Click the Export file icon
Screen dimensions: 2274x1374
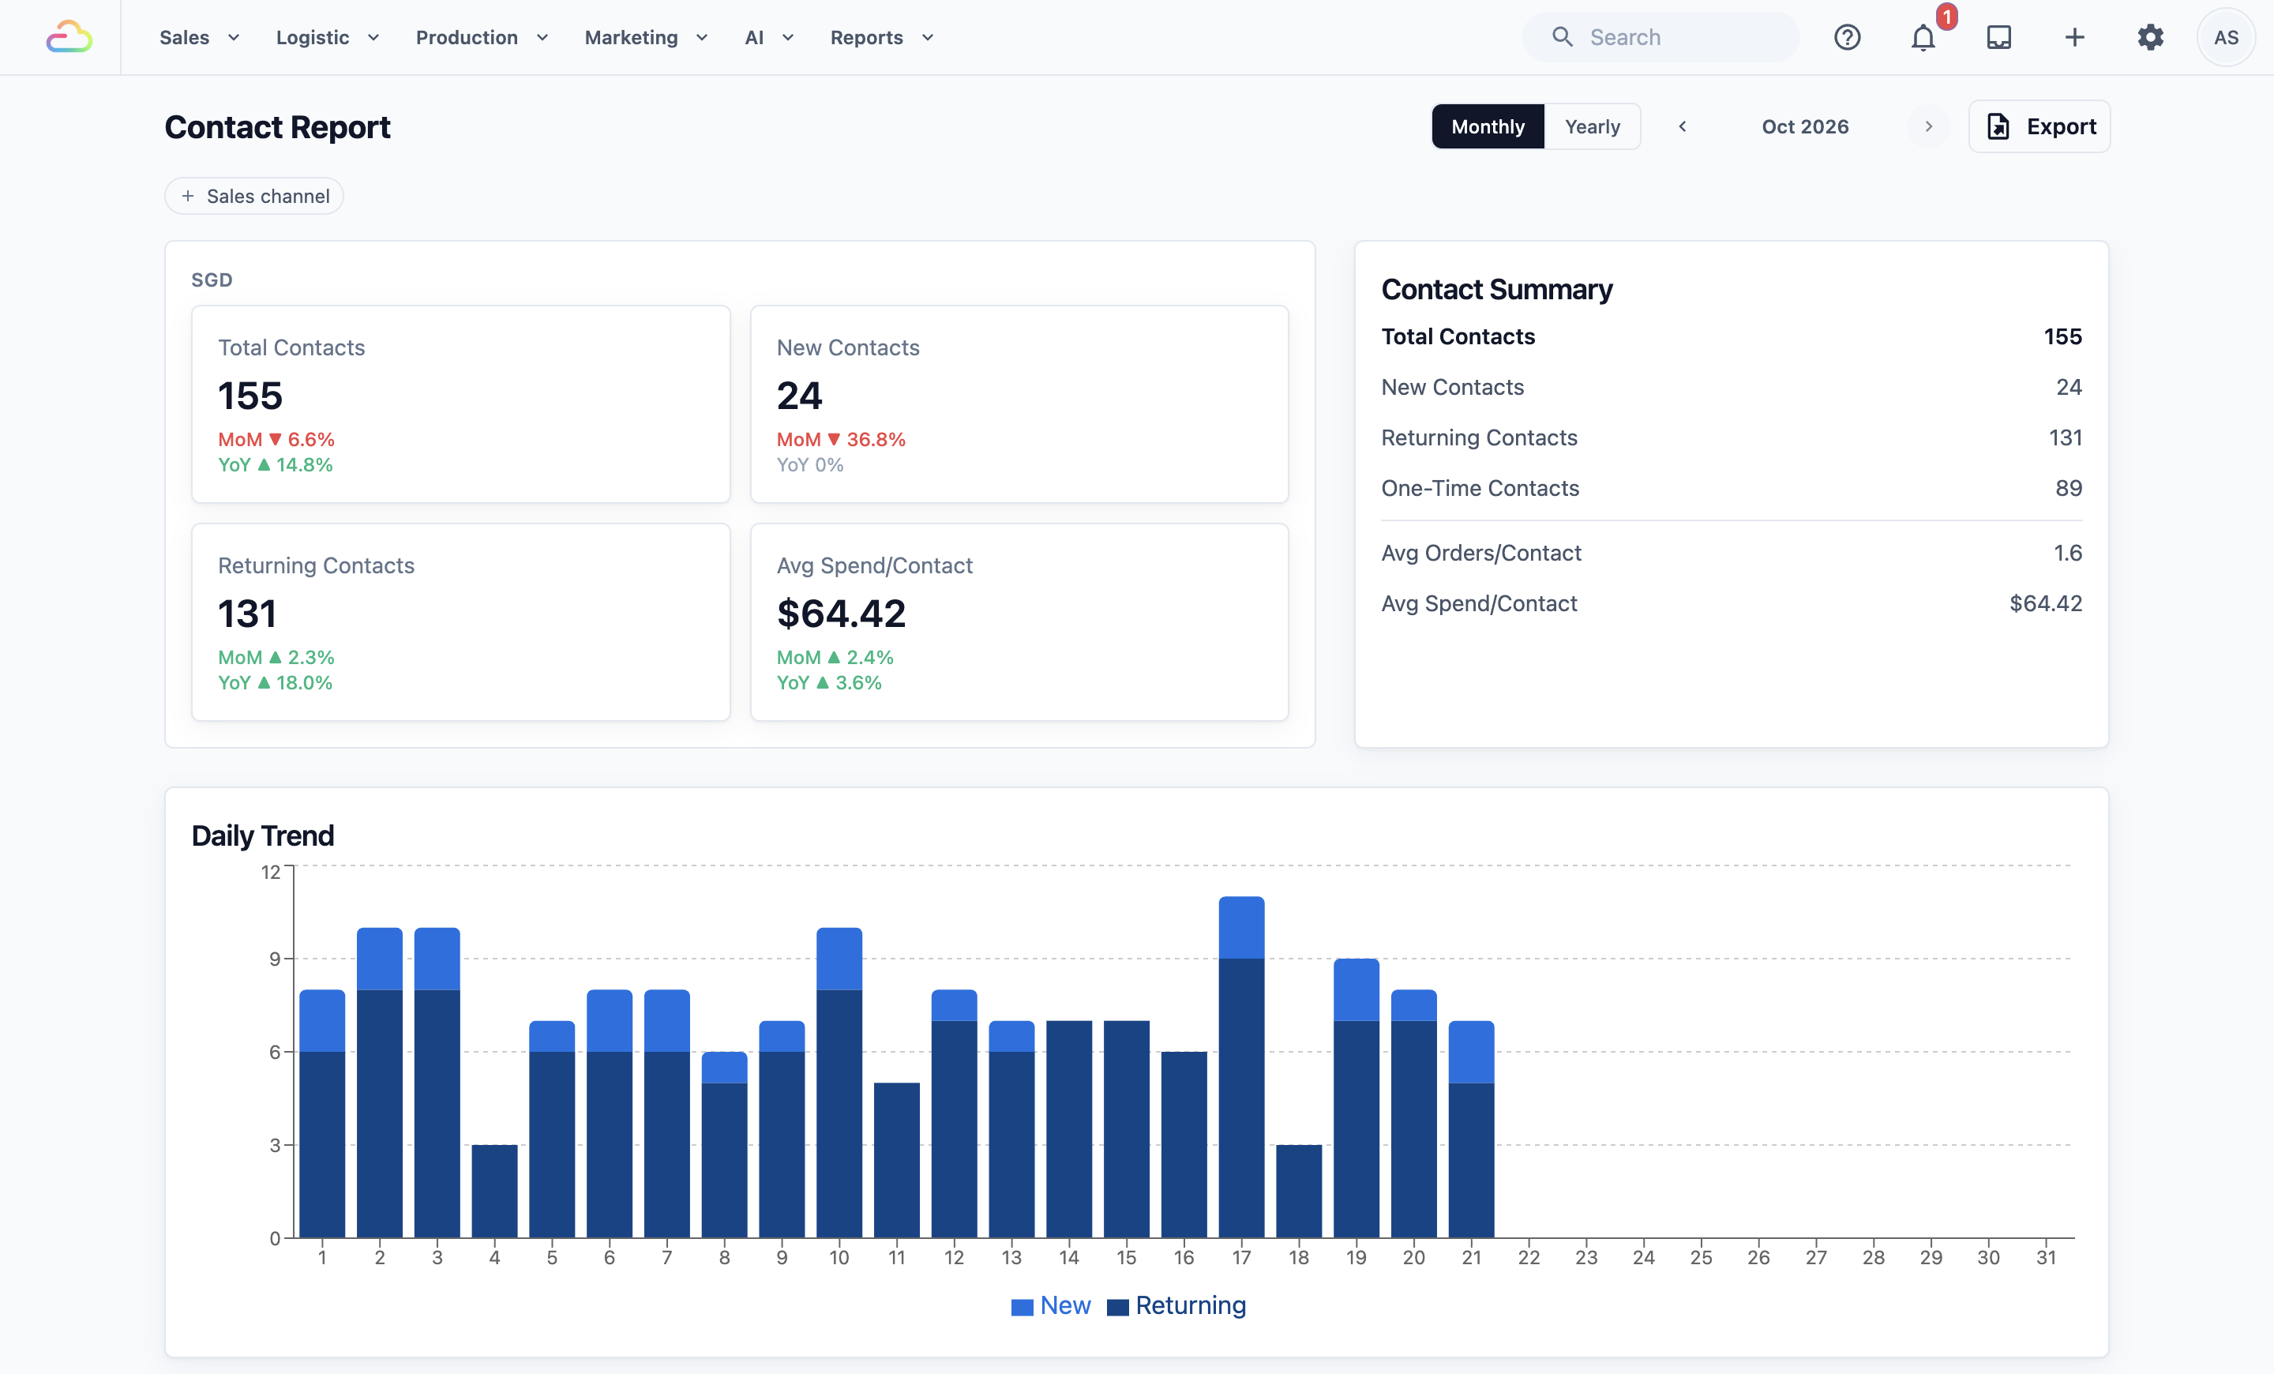(1998, 126)
